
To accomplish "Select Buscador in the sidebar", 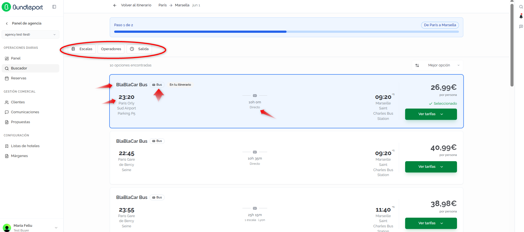I will click(30, 68).
